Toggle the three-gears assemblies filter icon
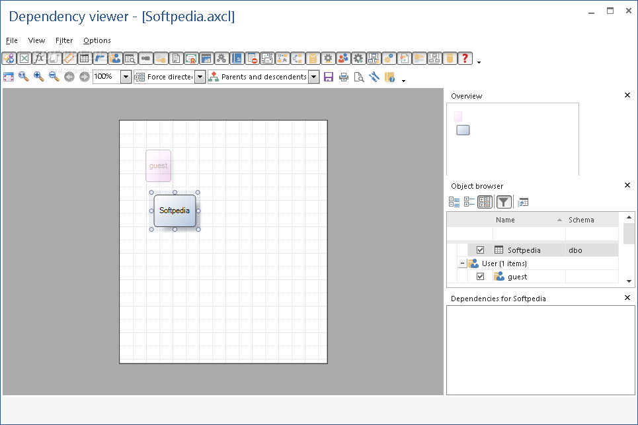The image size is (638, 425). point(221,59)
